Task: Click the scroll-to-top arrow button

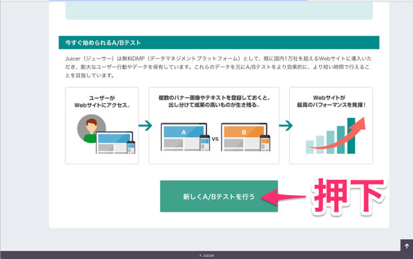Action: [407, 246]
